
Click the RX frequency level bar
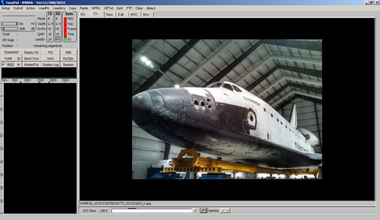coord(10,24)
